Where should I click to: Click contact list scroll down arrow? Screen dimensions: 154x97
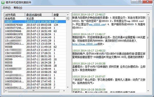pyautogui.click(x=68, y=87)
